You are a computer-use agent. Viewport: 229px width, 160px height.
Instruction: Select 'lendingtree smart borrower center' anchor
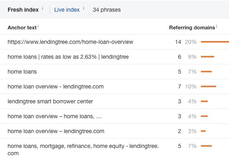coord(50,101)
